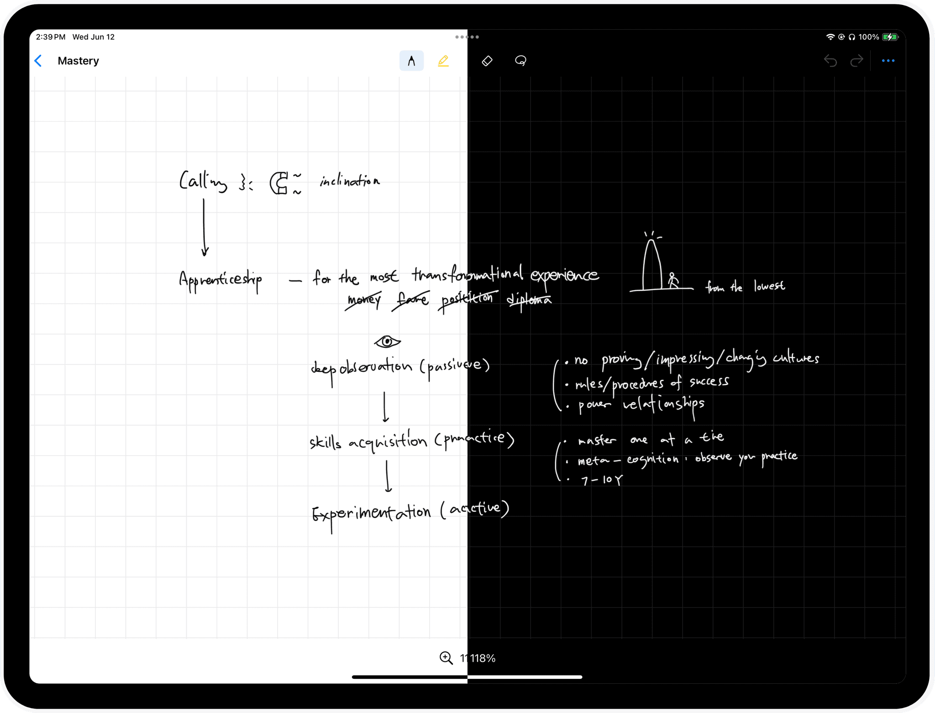Select the yellow Highlighter tool

443,61
